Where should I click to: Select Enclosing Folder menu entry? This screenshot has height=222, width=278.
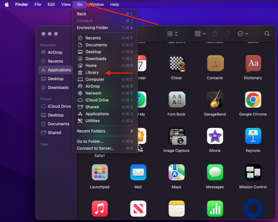point(105,28)
